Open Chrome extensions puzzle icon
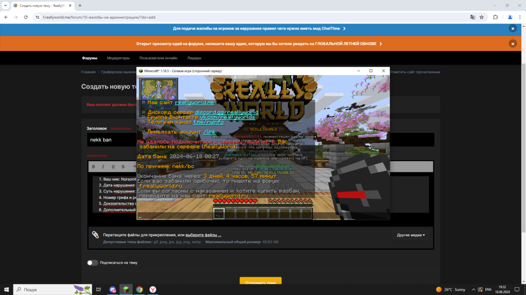 click(495, 17)
